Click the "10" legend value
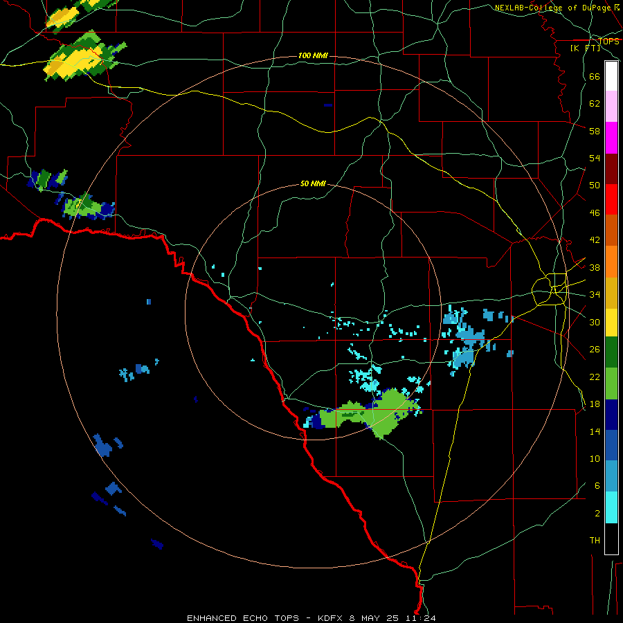This screenshot has height=623, width=623. [x=595, y=458]
